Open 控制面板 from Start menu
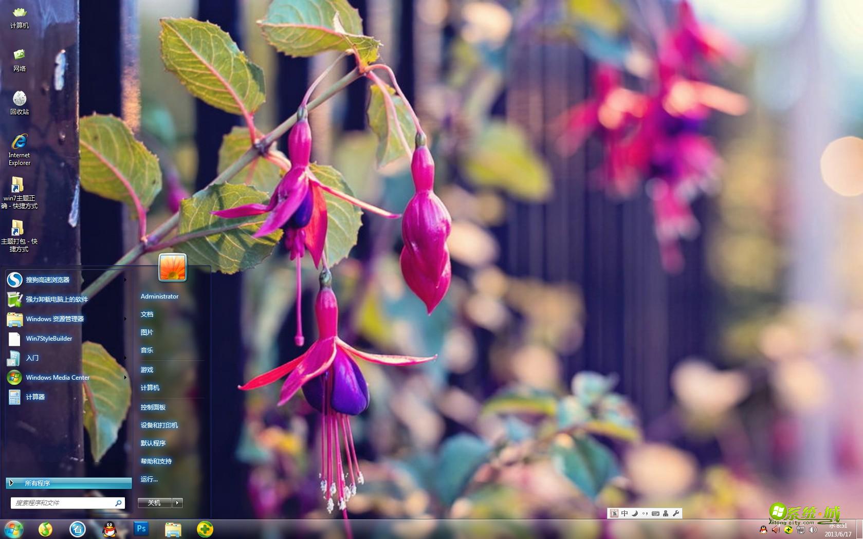863x539 pixels. pyautogui.click(x=153, y=407)
